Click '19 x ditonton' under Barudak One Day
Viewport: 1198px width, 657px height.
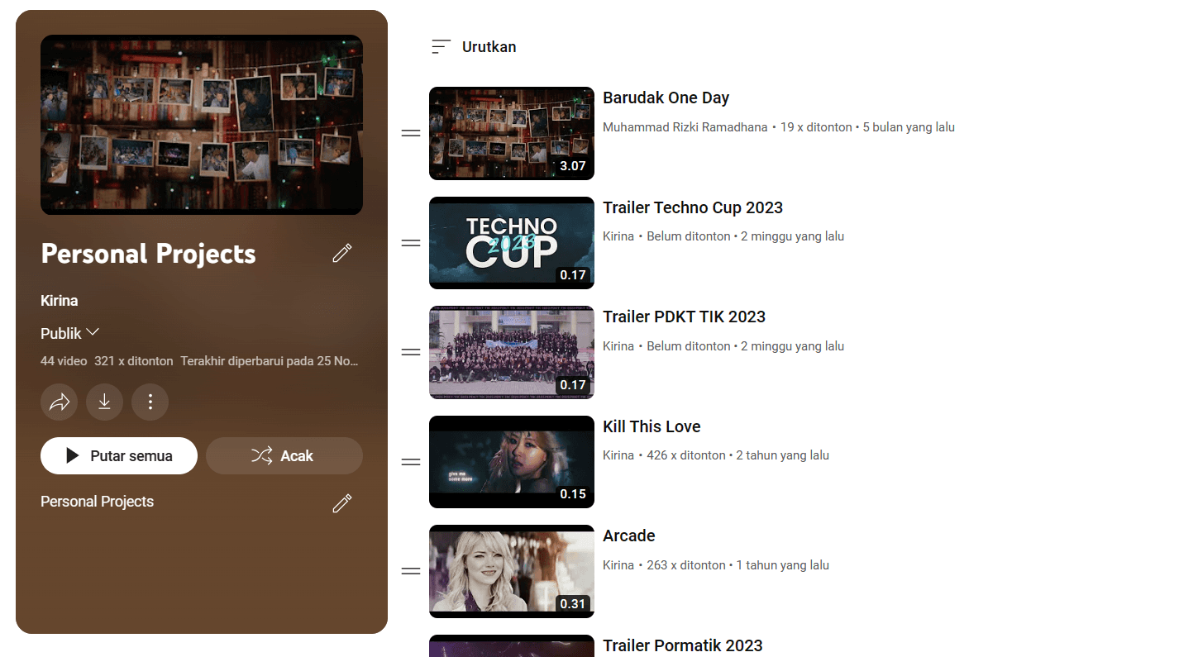pos(816,127)
